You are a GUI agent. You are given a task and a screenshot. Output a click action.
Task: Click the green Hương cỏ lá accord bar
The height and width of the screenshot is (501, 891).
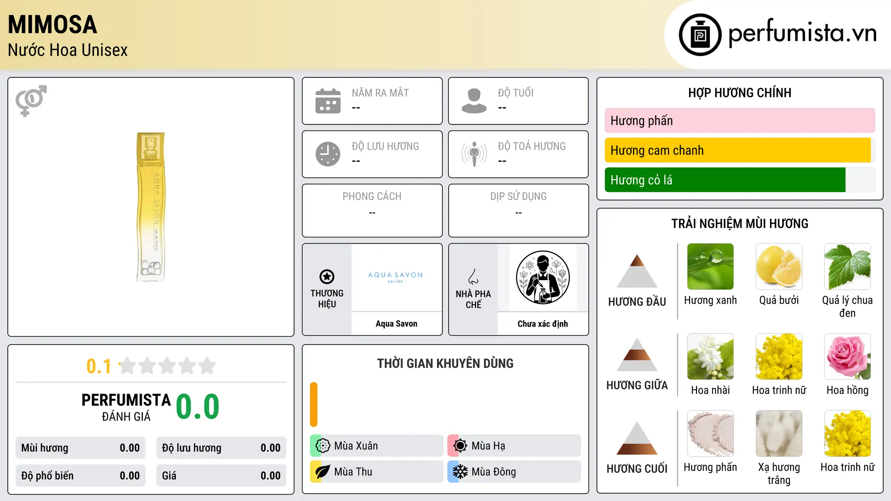(x=725, y=180)
